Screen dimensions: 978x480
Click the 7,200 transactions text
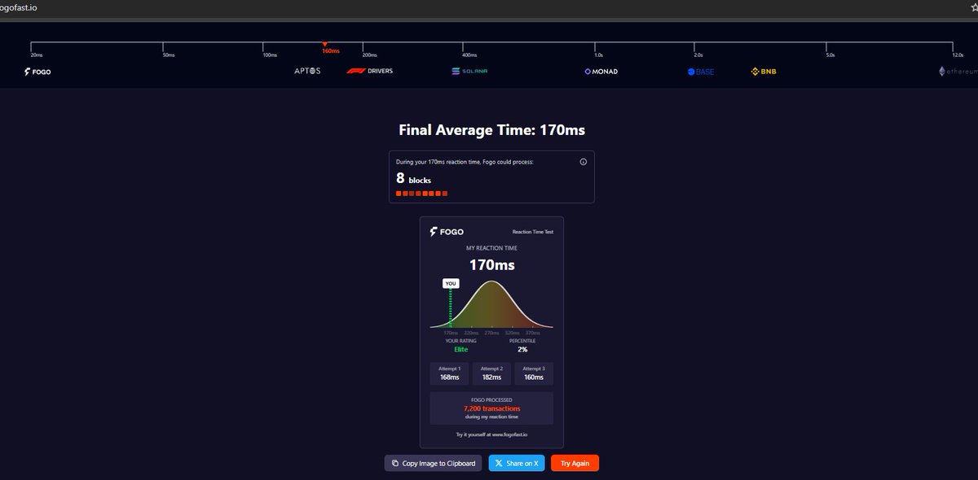coord(491,408)
